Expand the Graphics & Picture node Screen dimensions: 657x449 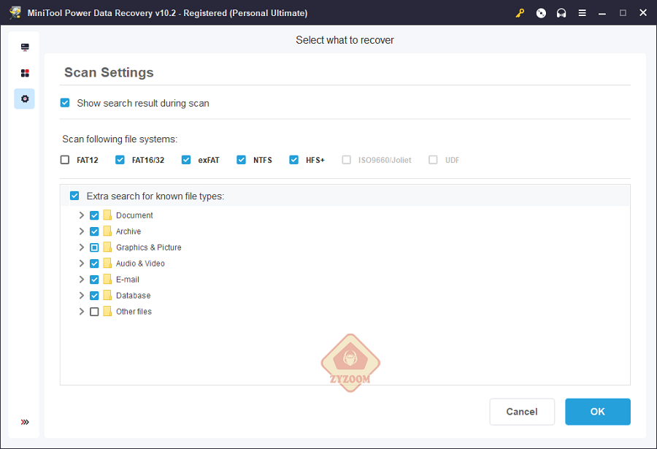click(81, 247)
